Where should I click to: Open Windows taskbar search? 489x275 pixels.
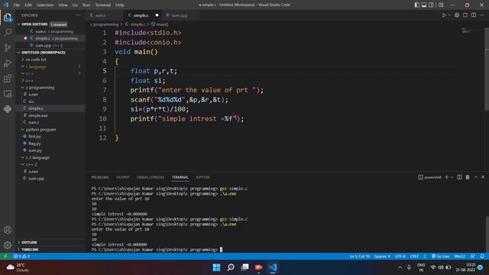point(231,267)
